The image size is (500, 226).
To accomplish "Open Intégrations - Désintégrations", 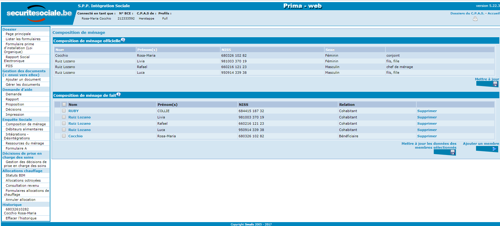I will tap(17, 136).
